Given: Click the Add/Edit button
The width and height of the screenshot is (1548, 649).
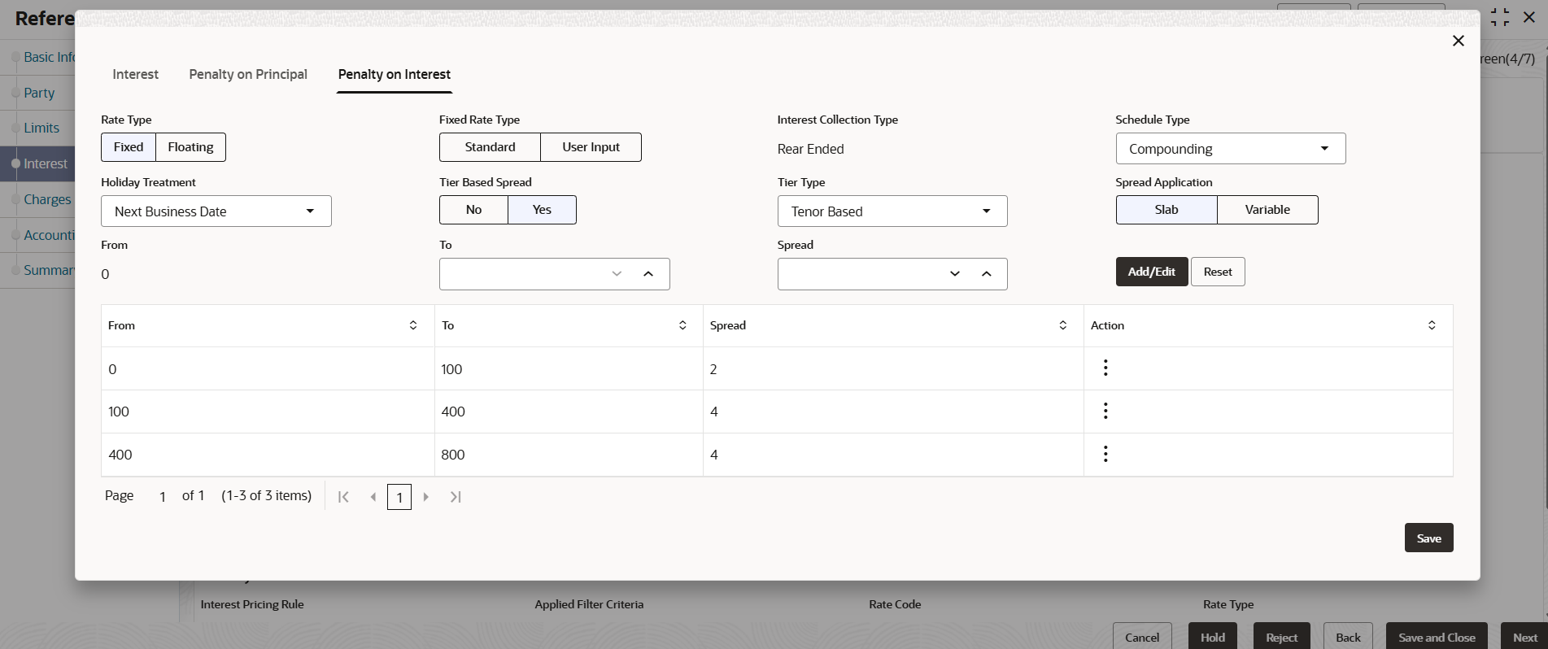Looking at the screenshot, I should coord(1152,272).
